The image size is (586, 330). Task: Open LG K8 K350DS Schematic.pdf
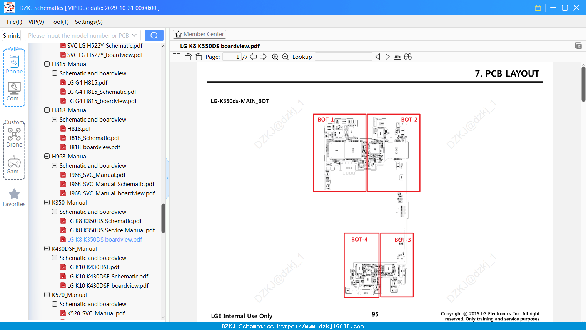pos(104,221)
